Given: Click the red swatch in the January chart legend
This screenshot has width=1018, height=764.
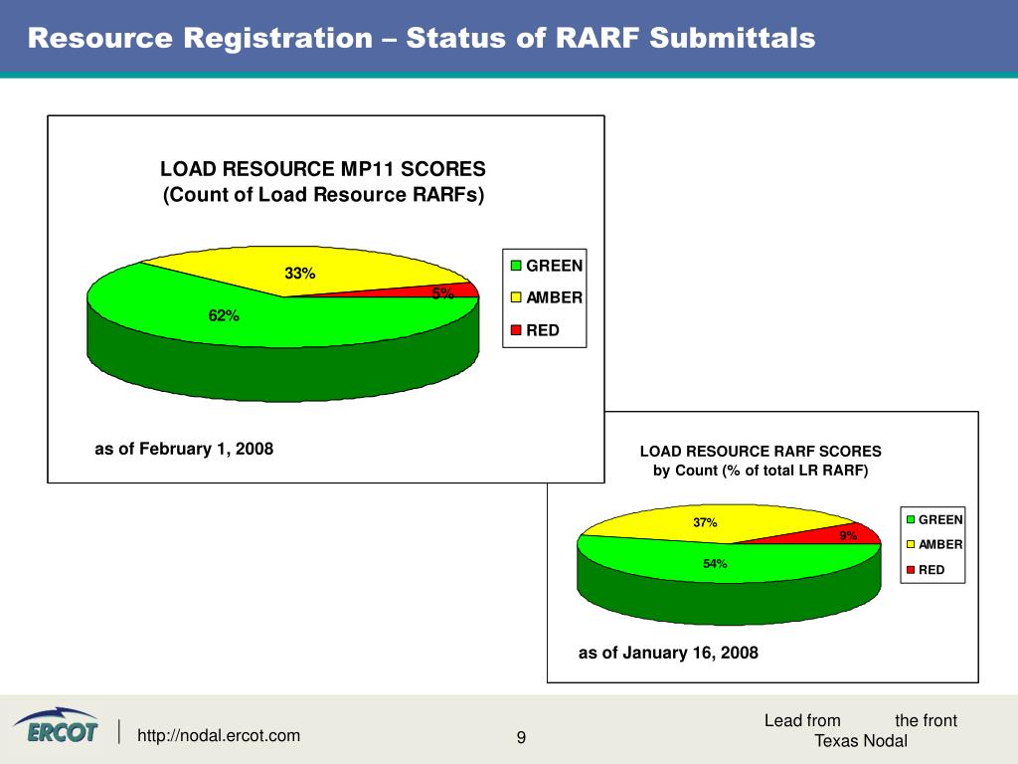Looking at the screenshot, I should [x=911, y=570].
